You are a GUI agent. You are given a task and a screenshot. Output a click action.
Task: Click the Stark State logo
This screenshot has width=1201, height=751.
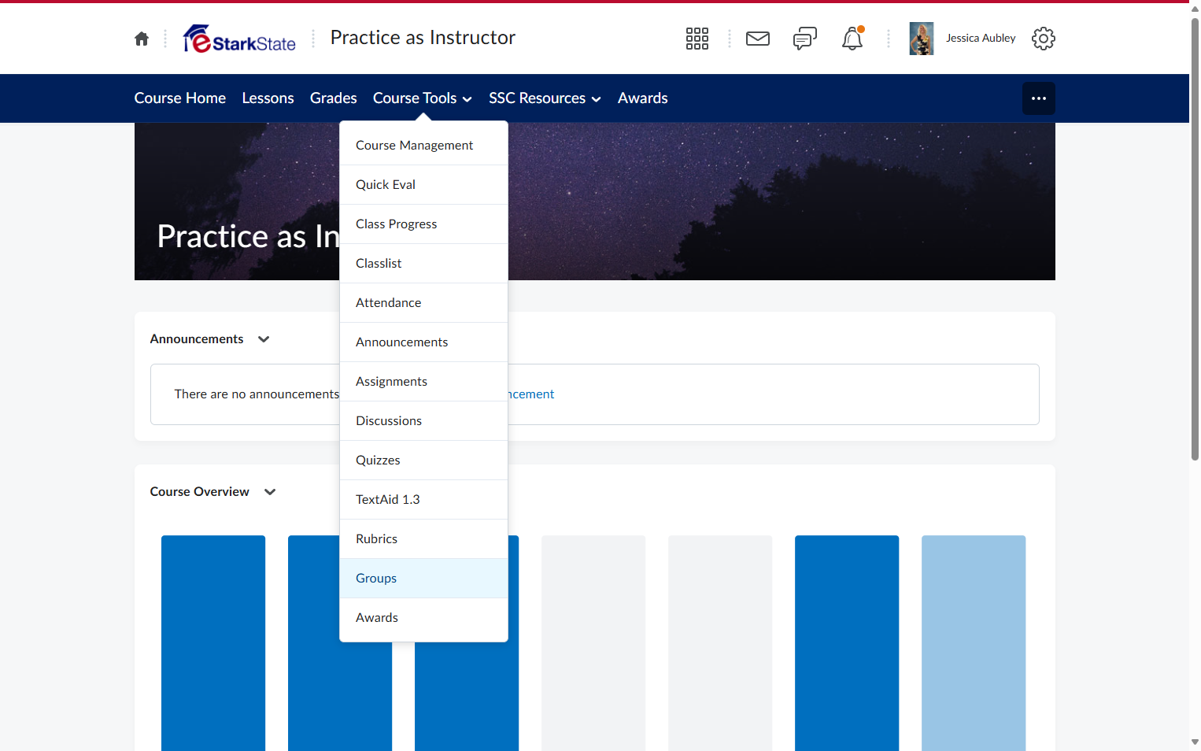[239, 39]
